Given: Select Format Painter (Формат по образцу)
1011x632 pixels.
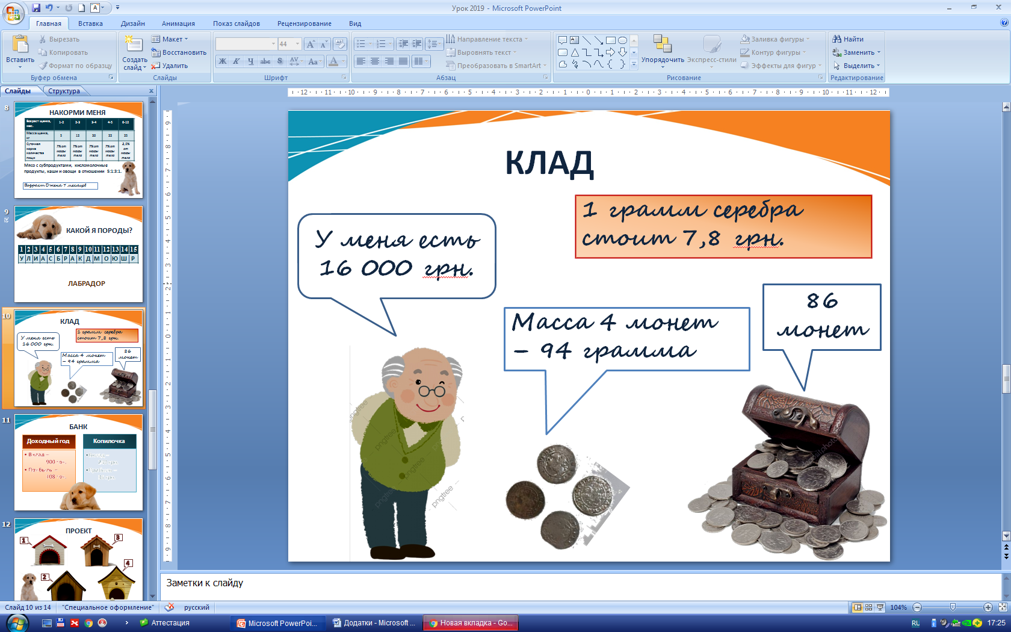Looking at the screenshot, I should pyautogui.click(x=75, y=66).
